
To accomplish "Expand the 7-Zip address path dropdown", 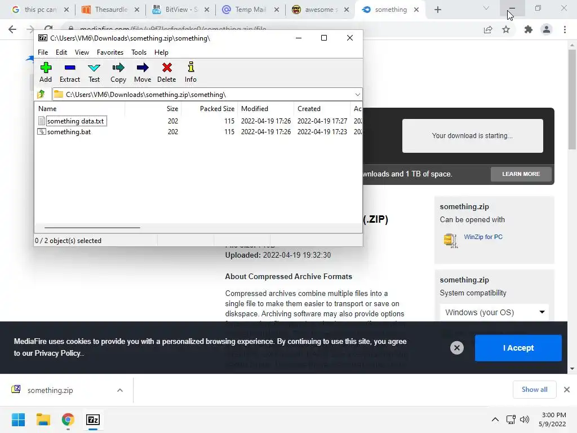I will point(357,95).
